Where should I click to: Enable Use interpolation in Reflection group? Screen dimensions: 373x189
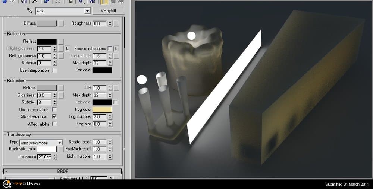(55, 70)
